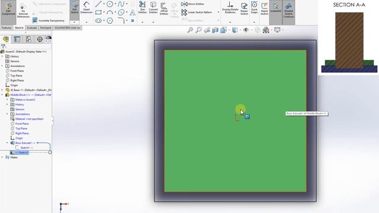Expand the Base<1> component node
Viewport: 379px width, 213px height.
pyautogui.click(x=2, y=90)
